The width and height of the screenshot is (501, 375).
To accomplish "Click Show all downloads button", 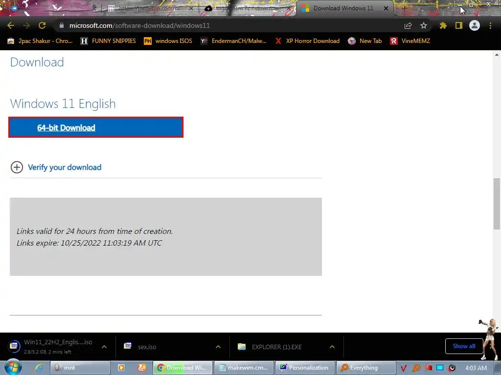I will point(464,346).
